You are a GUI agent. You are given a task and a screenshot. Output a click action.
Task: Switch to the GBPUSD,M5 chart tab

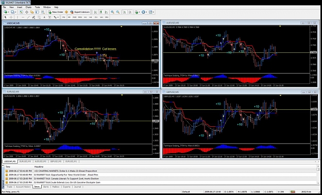coord(56,162)
